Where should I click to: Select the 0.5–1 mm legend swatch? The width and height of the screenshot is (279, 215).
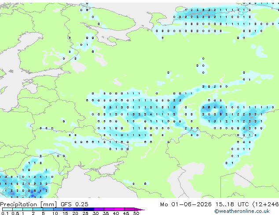pos(18,209)
